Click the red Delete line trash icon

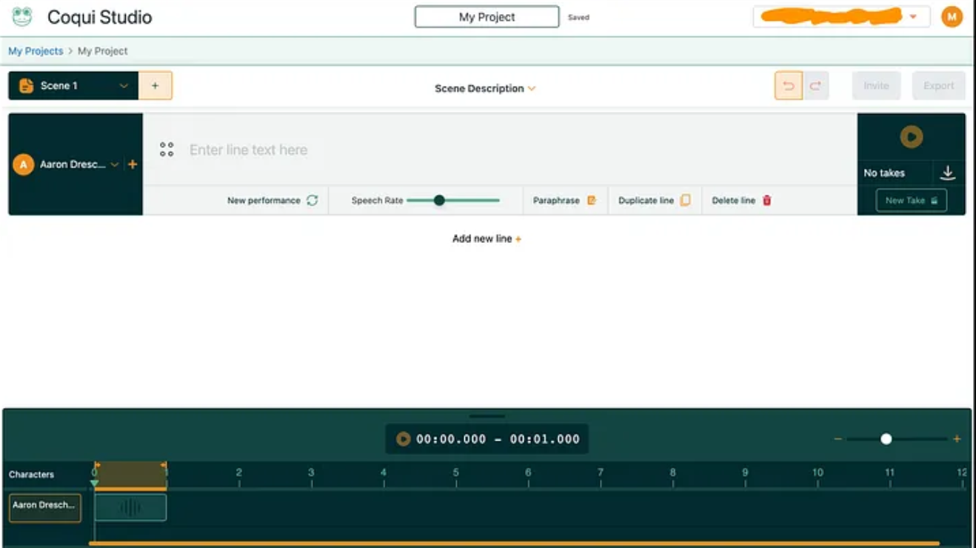pyautogui.click(x=767, y=201)
